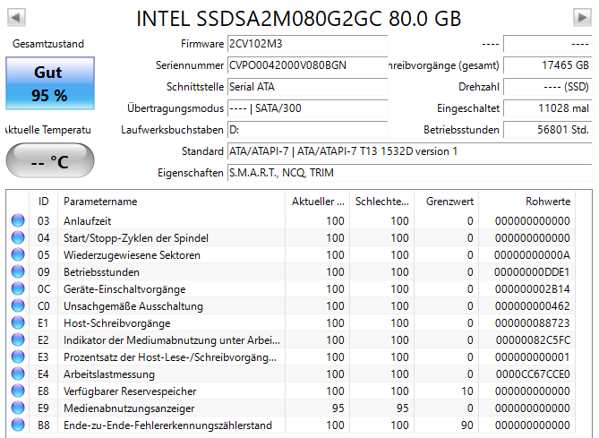Click raw value 0000CC67CCE0
Image resolution: width=599 pixels, height=438 pixels.
click(534, 374)
